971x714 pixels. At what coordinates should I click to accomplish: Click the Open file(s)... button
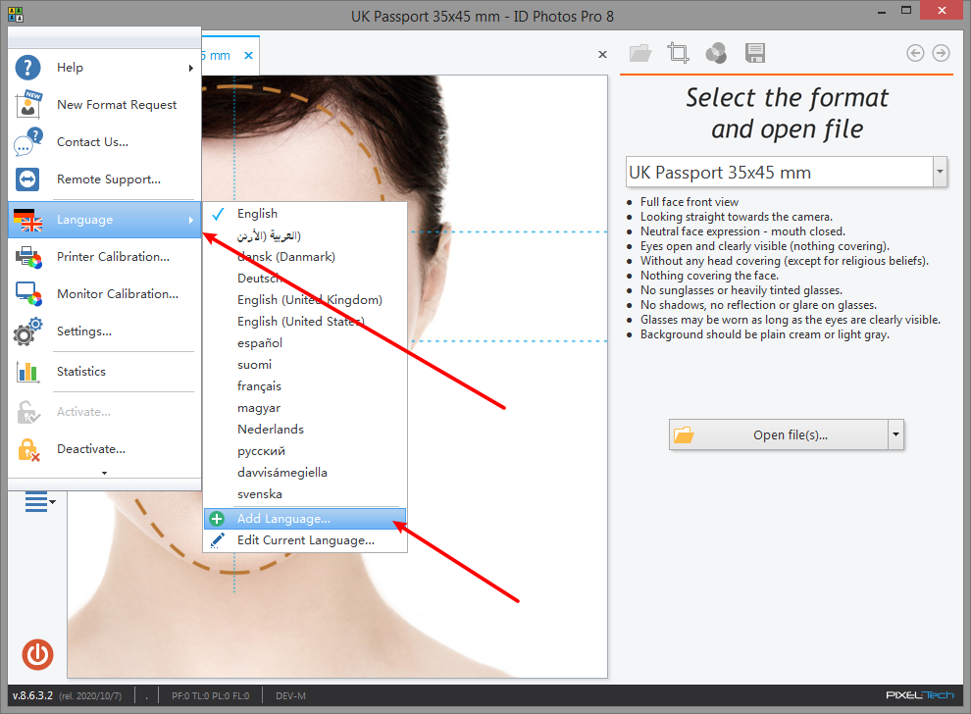point(779,434)
